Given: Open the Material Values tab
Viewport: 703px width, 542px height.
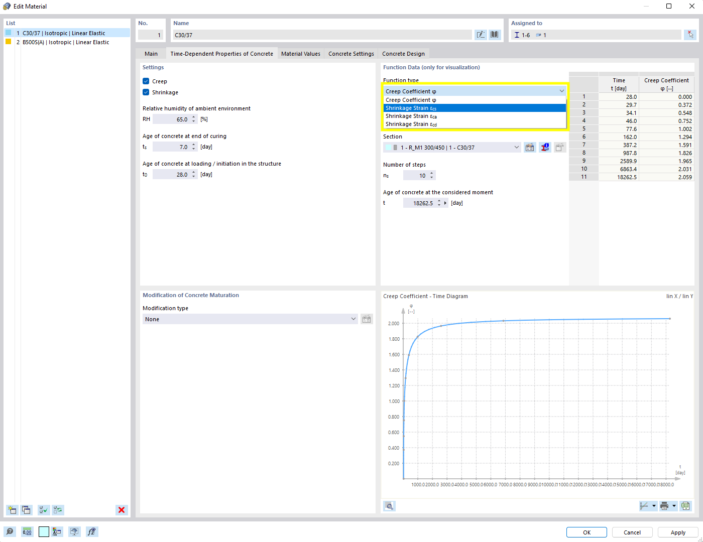Looking at the screenshot, I should [301, 53].
